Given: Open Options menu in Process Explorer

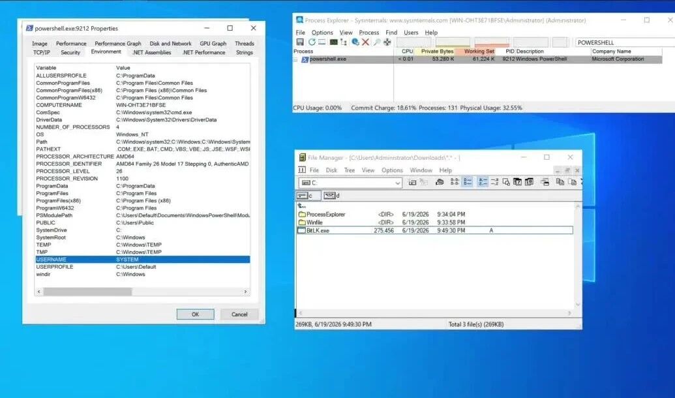Looking at the screenshot, I should (x=322, y=33).
